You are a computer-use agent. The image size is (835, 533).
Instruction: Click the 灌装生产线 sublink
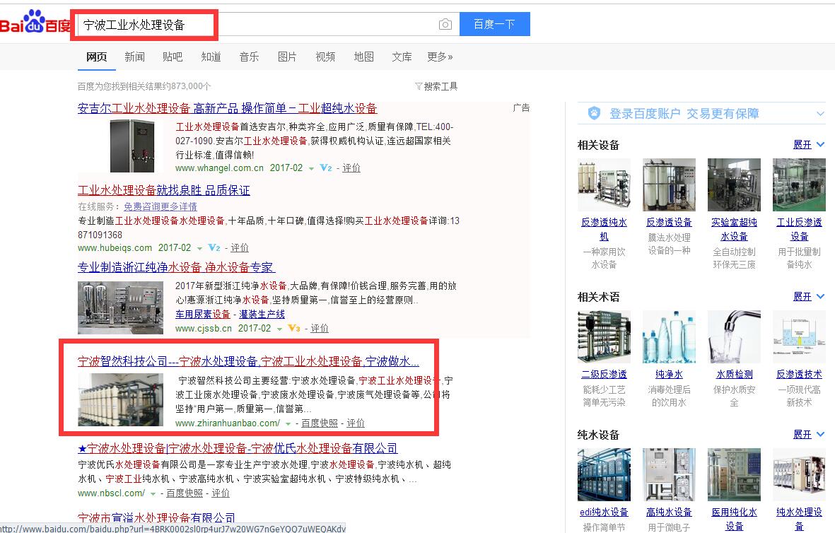(x=262, y=314)
